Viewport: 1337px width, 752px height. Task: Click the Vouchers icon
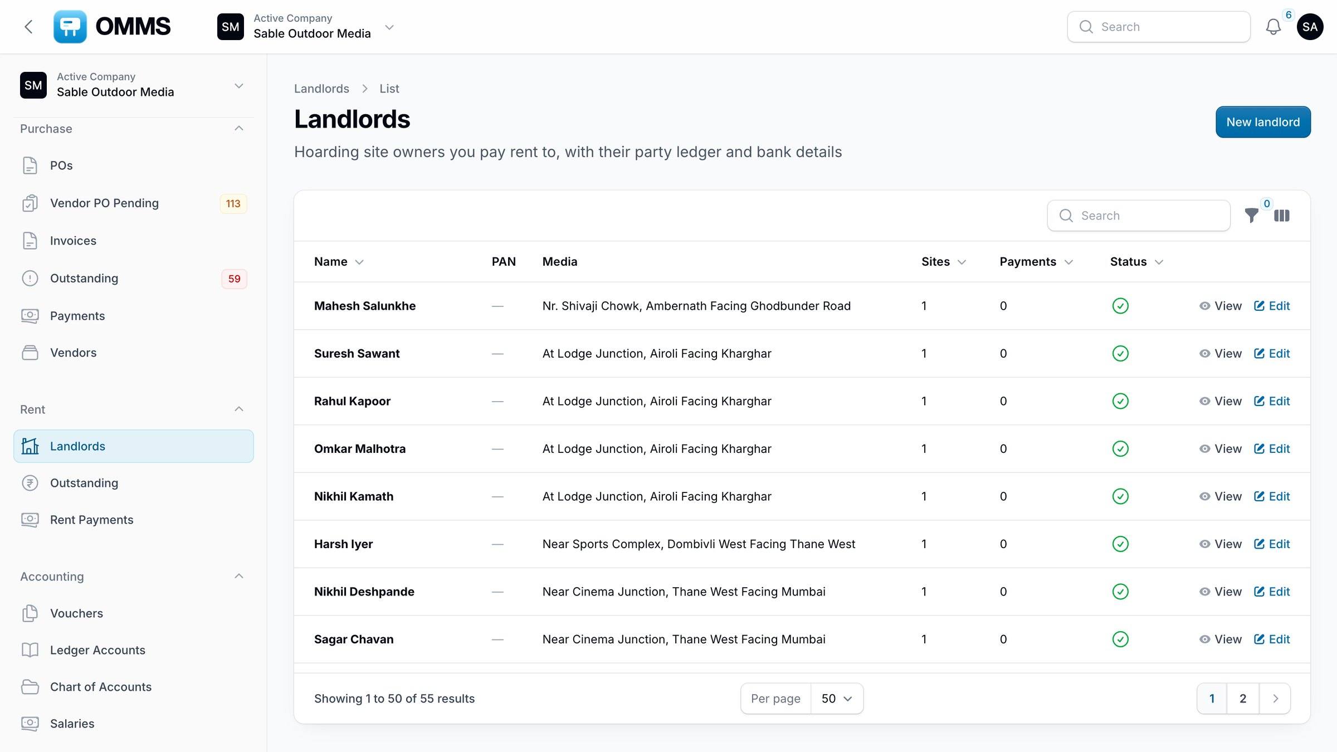pyautogui.click(x=30, y=613)
